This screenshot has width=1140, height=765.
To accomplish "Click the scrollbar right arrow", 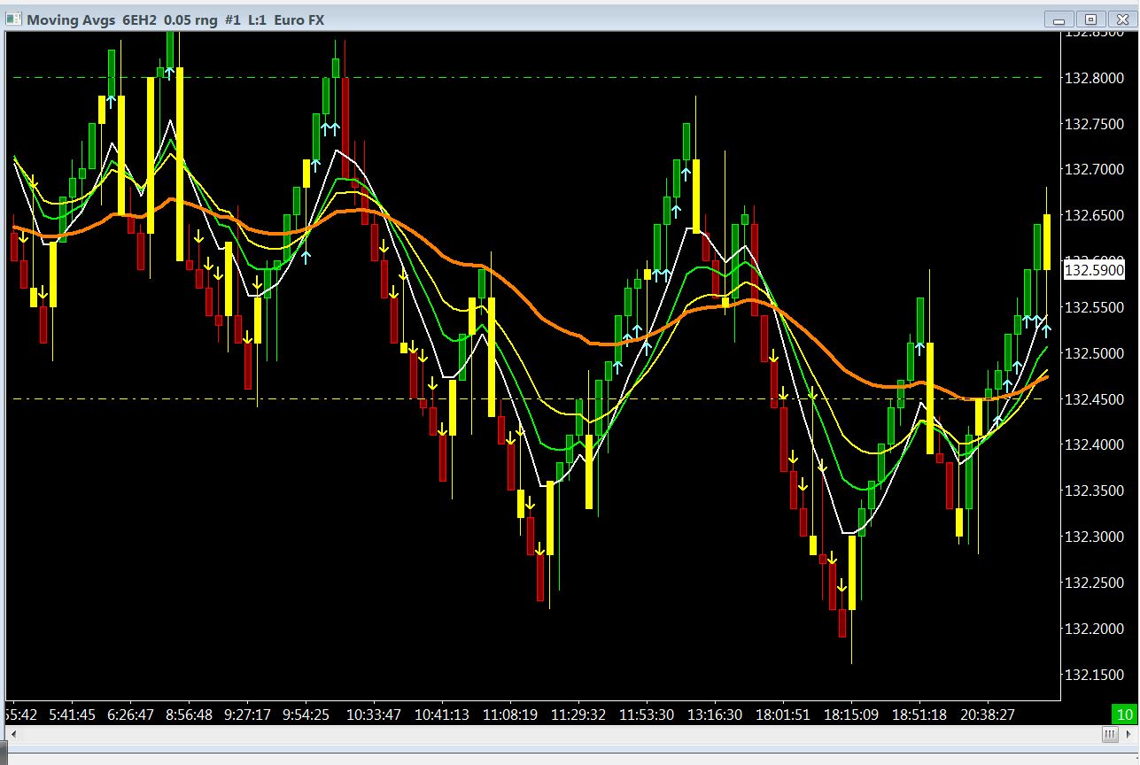I will (x=1128, y=735).
